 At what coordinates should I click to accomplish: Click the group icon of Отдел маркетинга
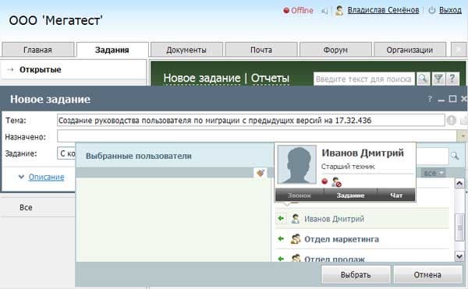pyautogui.click(x=296, y=238)
